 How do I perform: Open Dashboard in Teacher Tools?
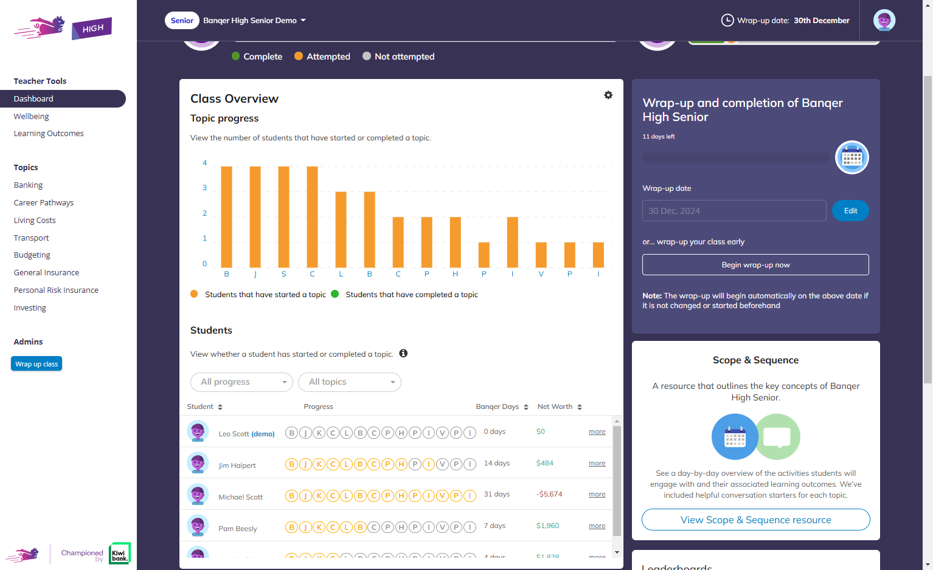(x=63, y=98)
